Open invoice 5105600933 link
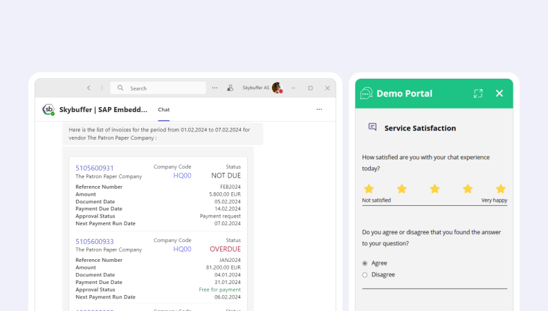Screen dimensions: 548x311 pyautogui.click(x=95, y=241)
